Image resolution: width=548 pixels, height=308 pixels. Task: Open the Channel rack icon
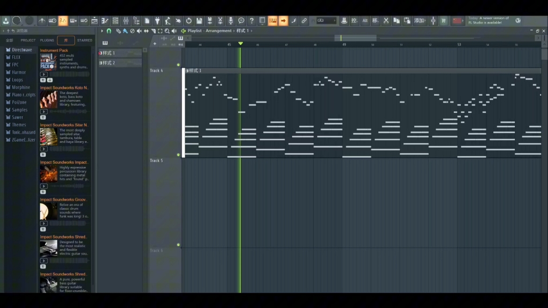116,21
